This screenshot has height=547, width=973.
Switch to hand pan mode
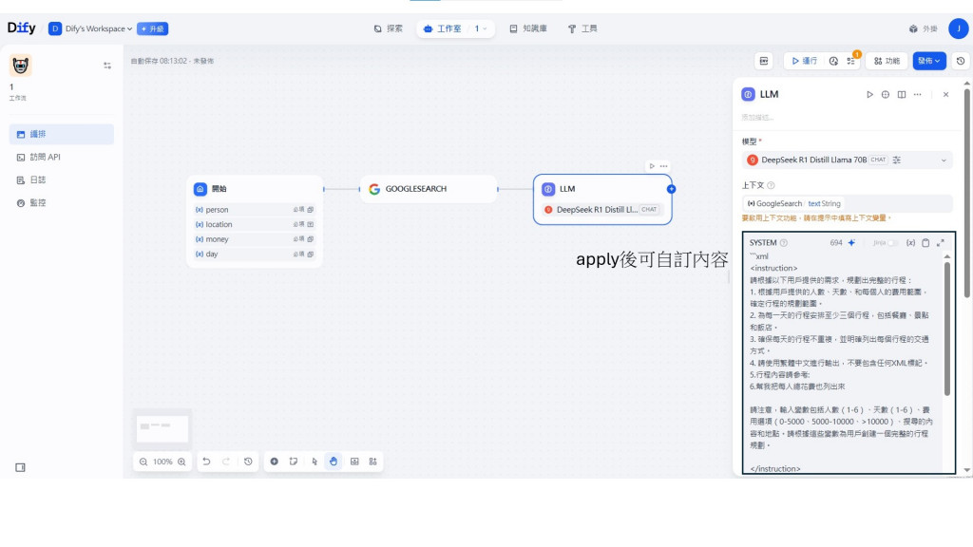coord(334,462)
